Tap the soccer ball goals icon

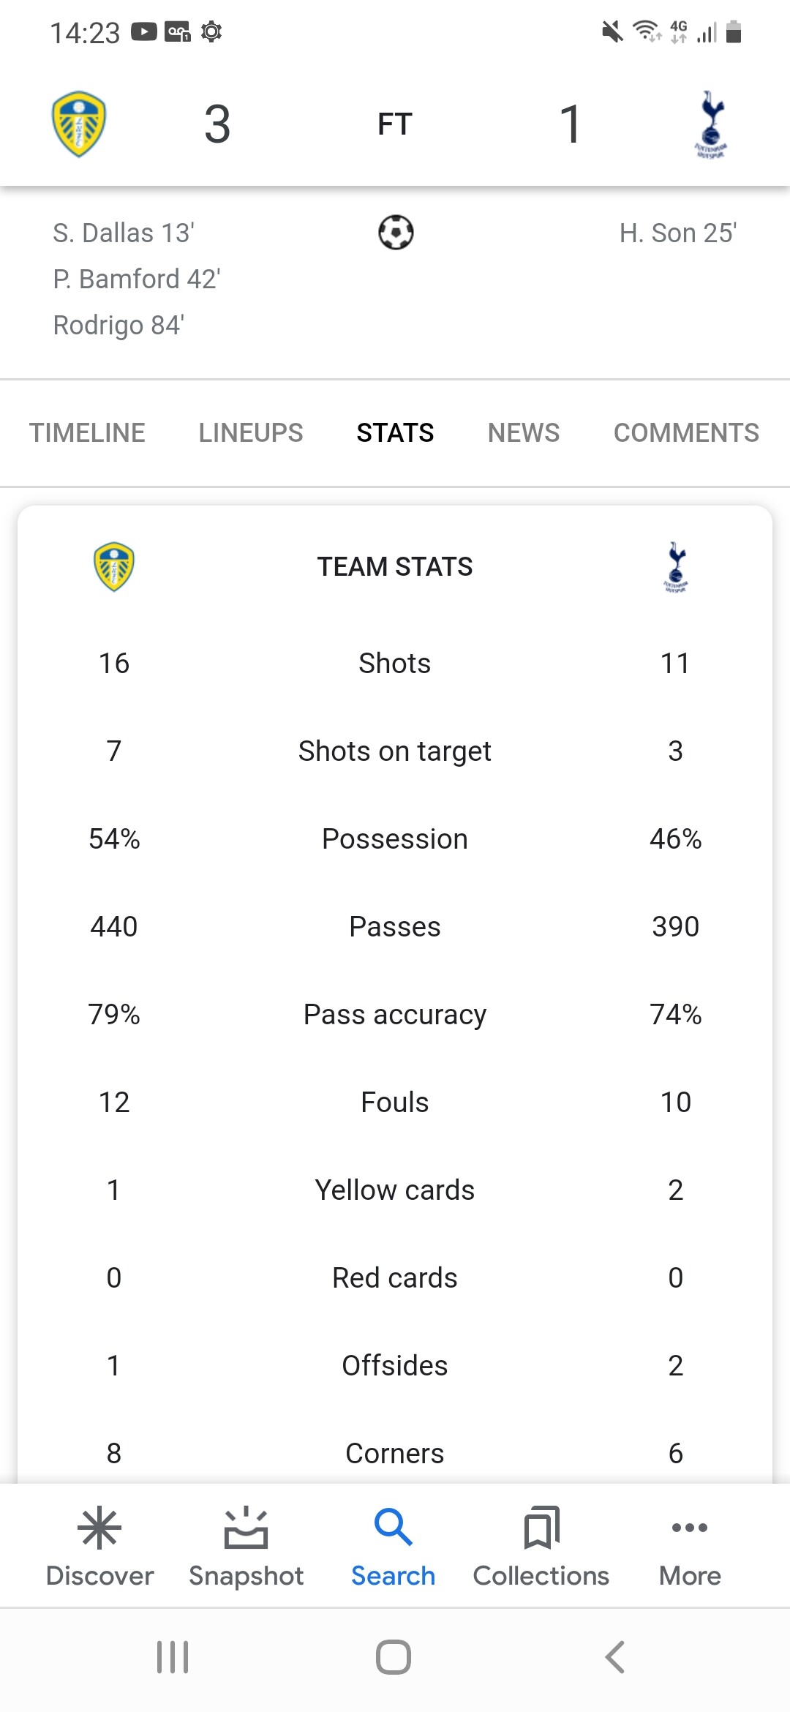pos(396,233)
